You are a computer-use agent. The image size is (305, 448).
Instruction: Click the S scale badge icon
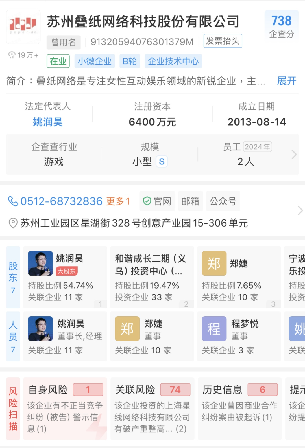(162, 162)
